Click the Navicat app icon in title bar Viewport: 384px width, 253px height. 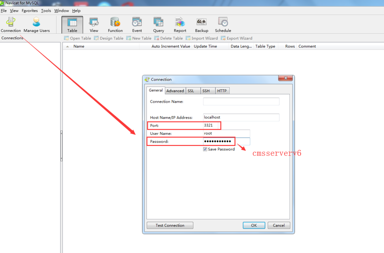2,3
